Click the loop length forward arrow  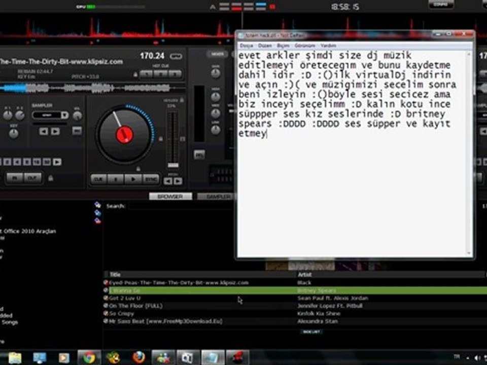tap(57, 162)
